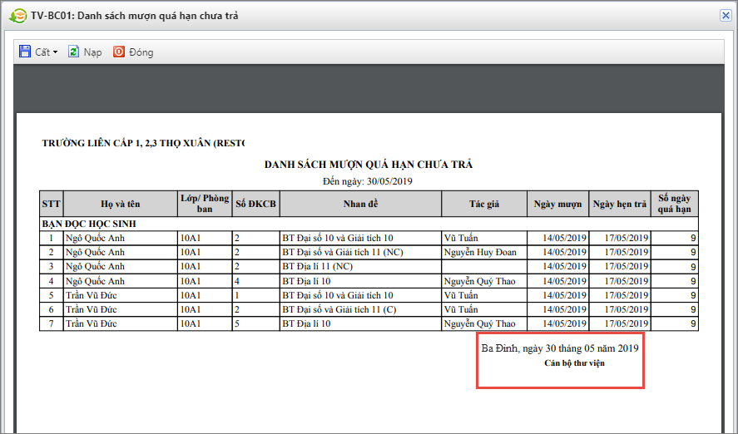Click the Đóng button label
This screenshot has width=738, height=434.
click(x=141, y=52)
